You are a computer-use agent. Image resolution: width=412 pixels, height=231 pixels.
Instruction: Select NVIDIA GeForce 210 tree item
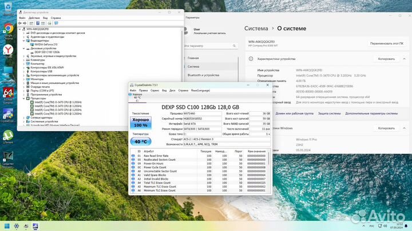(x=46, y=44)
